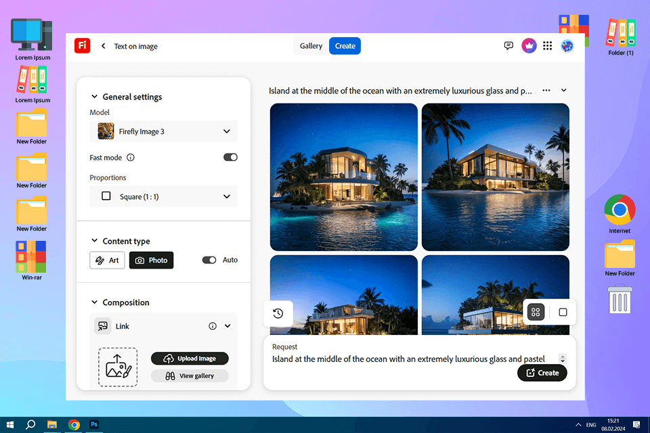650x433 pixels.
Task: Open the apps grid icon
Action: (547, 45)
